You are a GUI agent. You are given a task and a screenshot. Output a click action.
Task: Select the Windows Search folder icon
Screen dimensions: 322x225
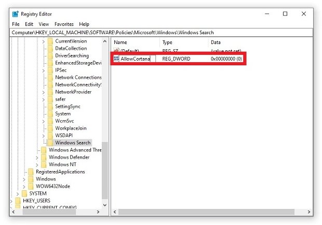click(50, 143)
